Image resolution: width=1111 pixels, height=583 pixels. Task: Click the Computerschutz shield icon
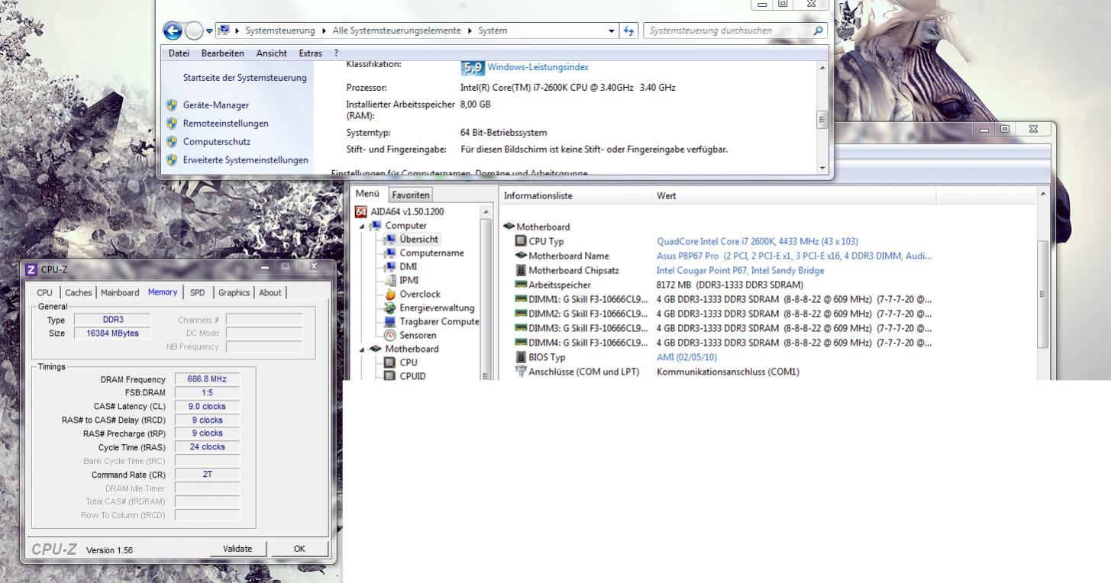click(171, 142)
